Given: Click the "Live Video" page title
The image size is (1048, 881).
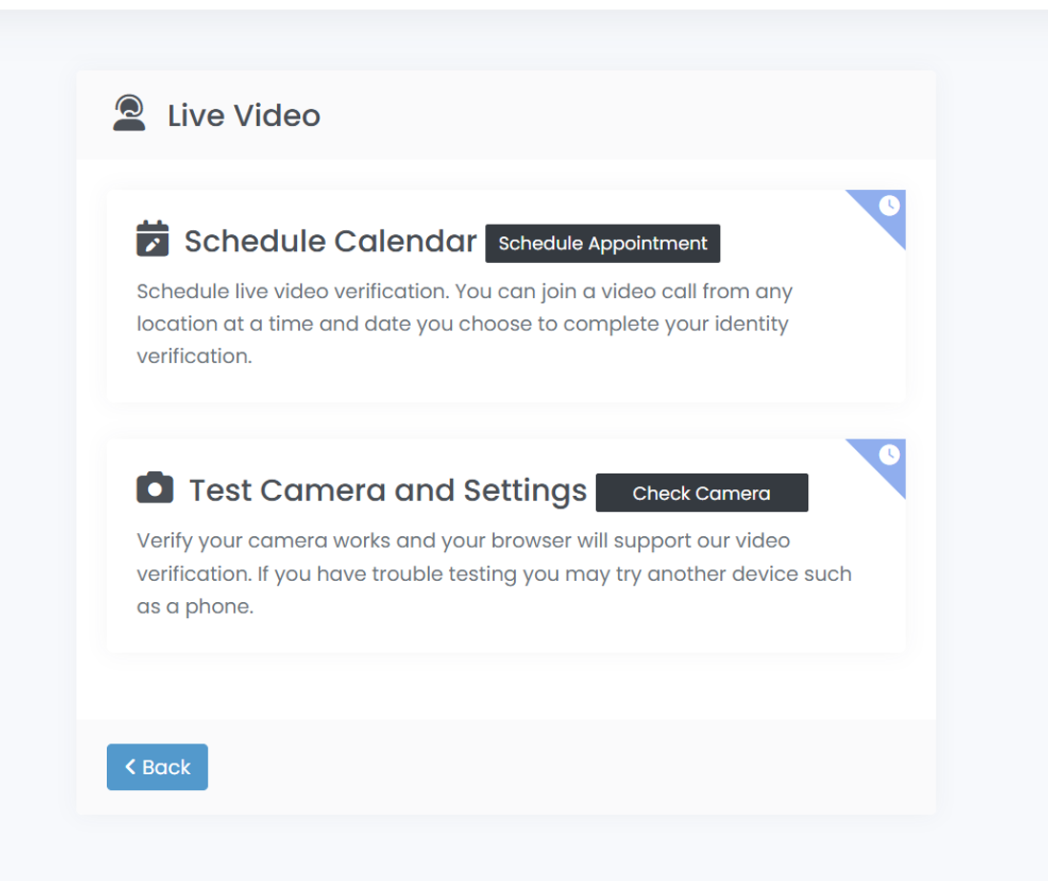Looking at the screenshot, I should point(244,116).
